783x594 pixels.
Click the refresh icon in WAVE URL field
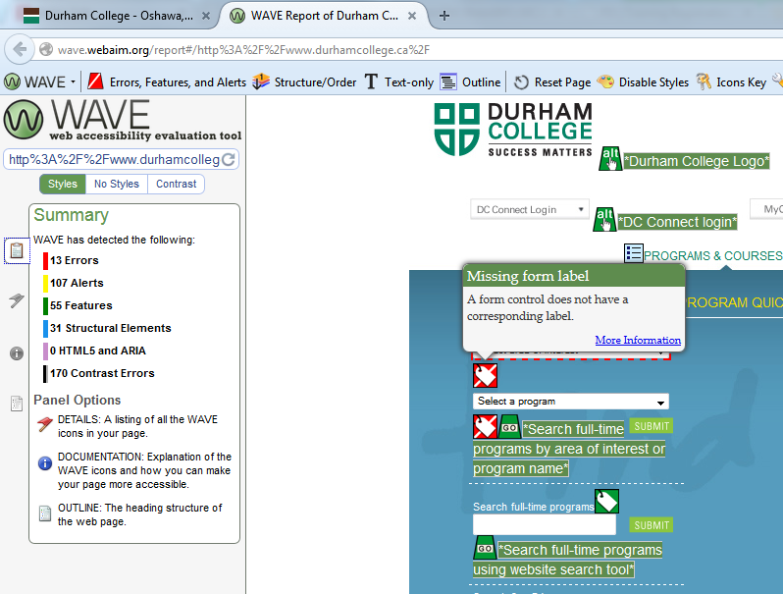(229, 159)
